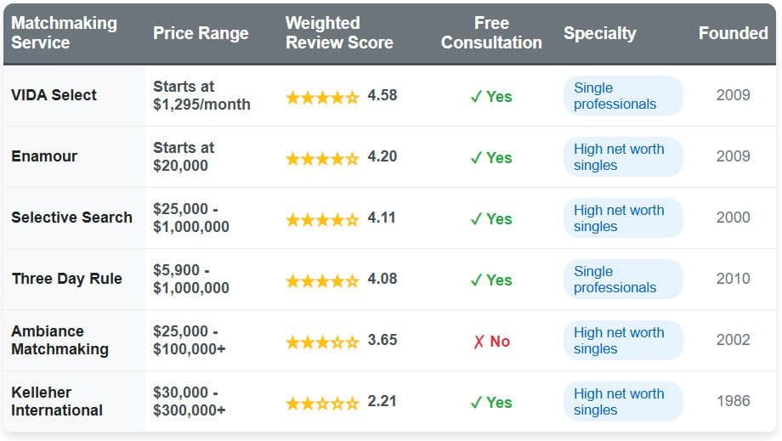Click the green checkmark for Three Day Rule
This screenshot has height=441, width=782.
click(x=476, y=280)
